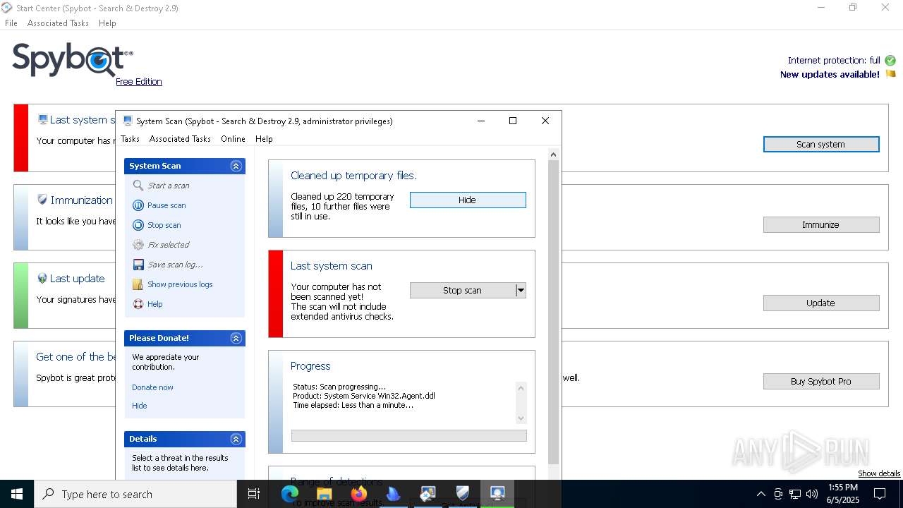Viewport: 903px width, 508px height.
Task: Open the Online menu
Action: [233, 139]
